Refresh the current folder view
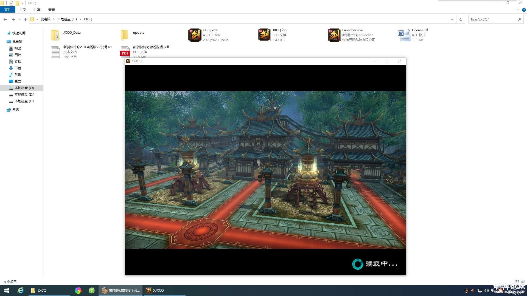 [461, 19]
